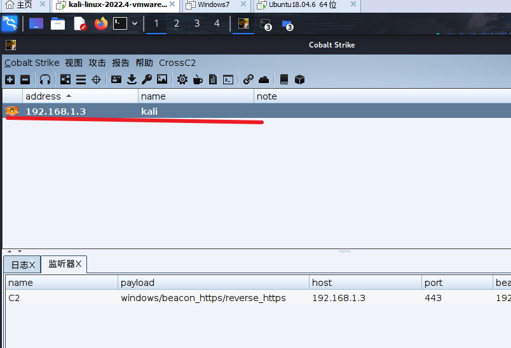
Task: Switch to the Windows7 VM tab
Action: tap(214, 5)
